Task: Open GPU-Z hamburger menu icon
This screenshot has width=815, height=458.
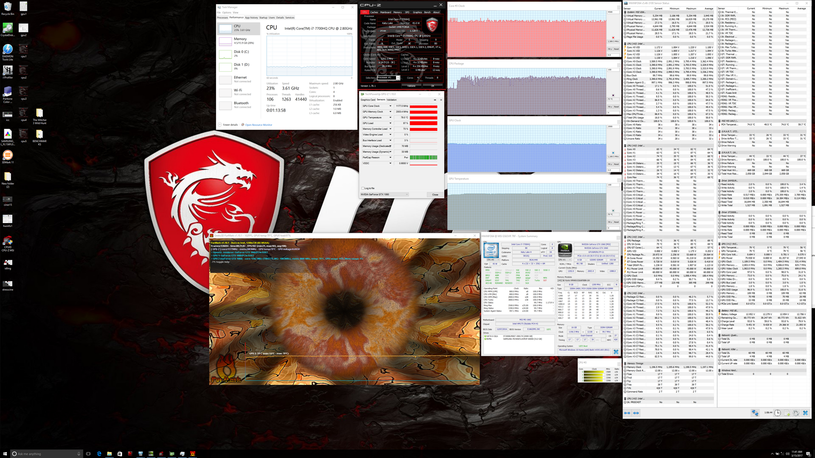Action: coord(441,100)
